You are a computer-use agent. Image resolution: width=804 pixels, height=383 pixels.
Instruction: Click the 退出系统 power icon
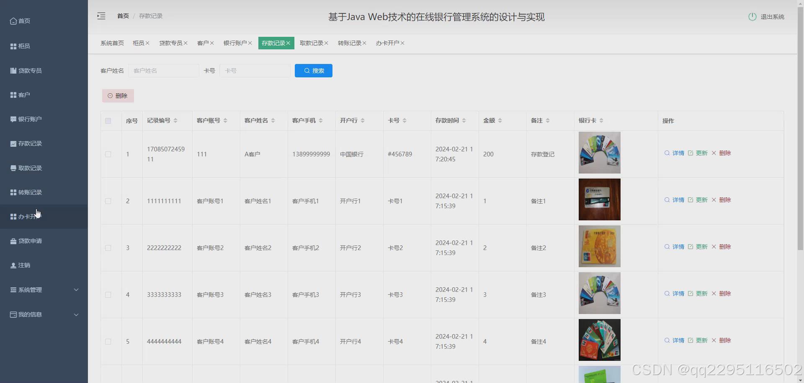[752, 17]
